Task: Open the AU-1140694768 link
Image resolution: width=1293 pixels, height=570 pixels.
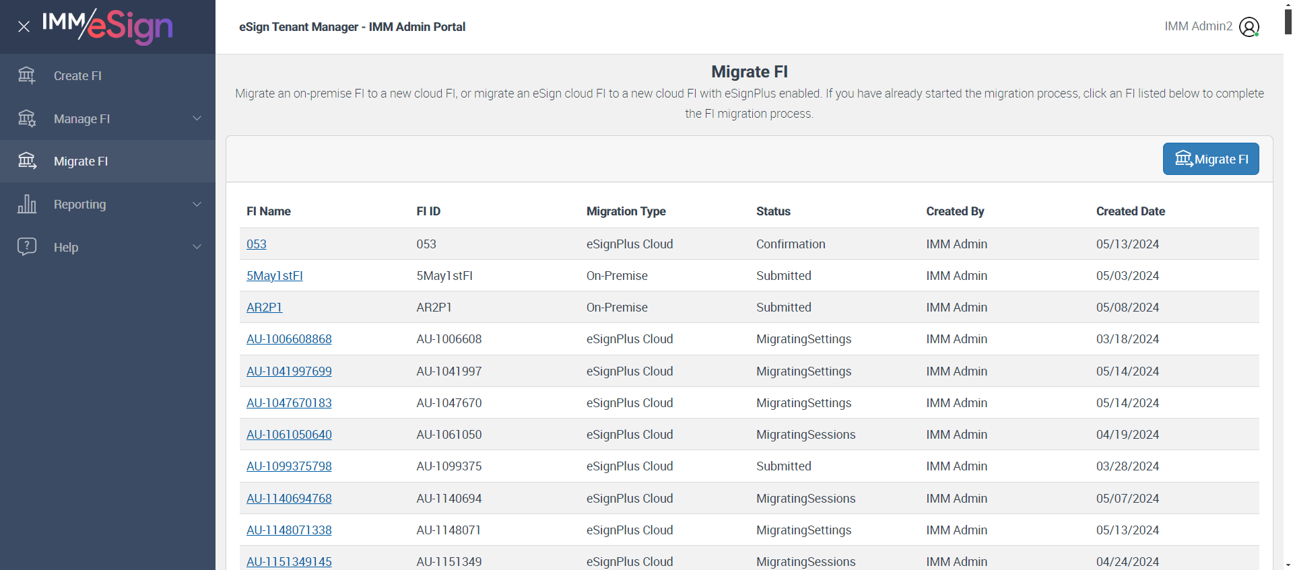Action: tap(289, 499)
